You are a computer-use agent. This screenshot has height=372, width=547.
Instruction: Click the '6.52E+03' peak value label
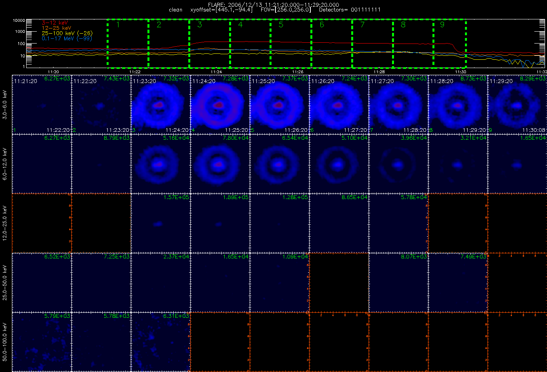click(x=57, y=257)
